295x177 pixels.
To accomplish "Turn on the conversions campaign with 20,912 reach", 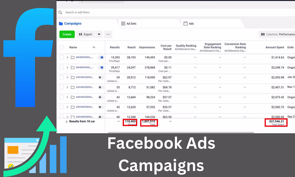I will click(101, 77).
